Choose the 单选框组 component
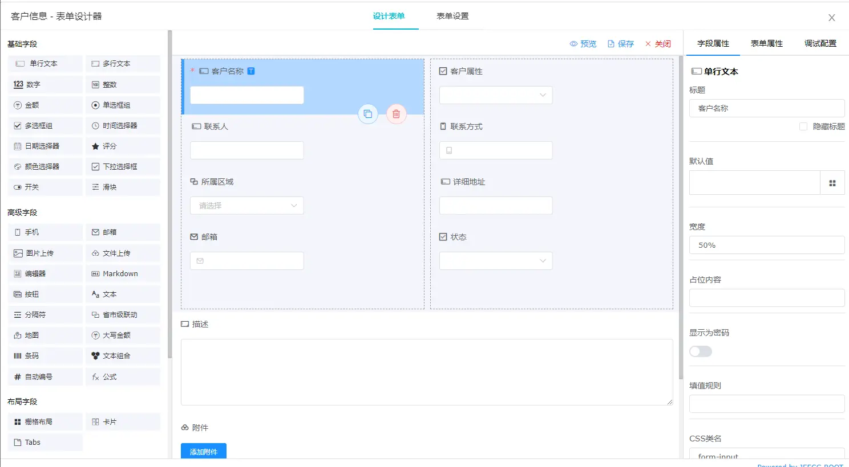The width and height of the screenshot is (849, 467). coord(123,105)
